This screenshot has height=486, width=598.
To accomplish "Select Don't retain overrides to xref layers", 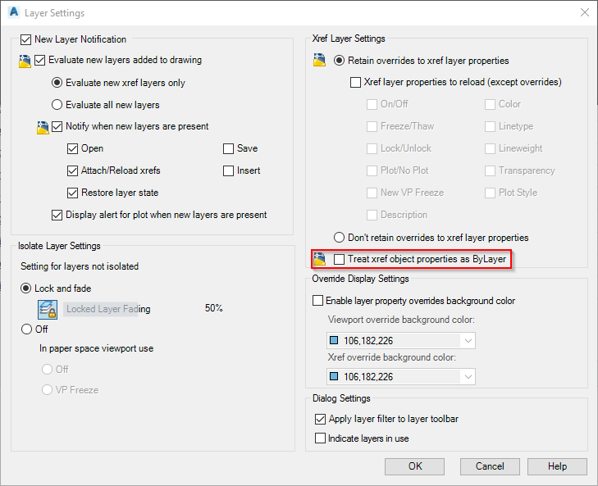I will point(339,238).
